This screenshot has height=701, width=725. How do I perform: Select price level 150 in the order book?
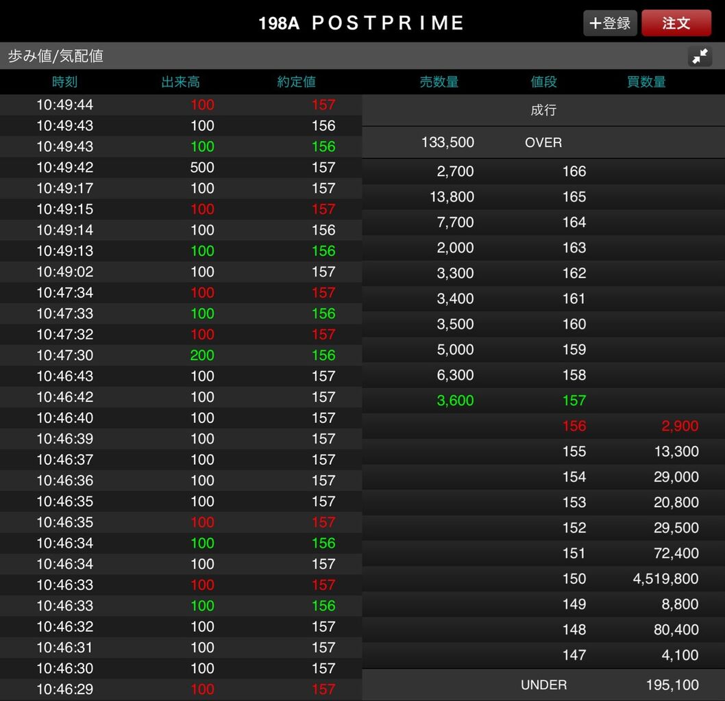574,578
